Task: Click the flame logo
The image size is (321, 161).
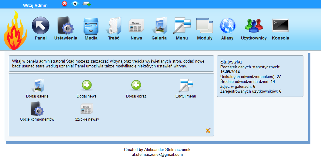Action: [x=15, y=30]
